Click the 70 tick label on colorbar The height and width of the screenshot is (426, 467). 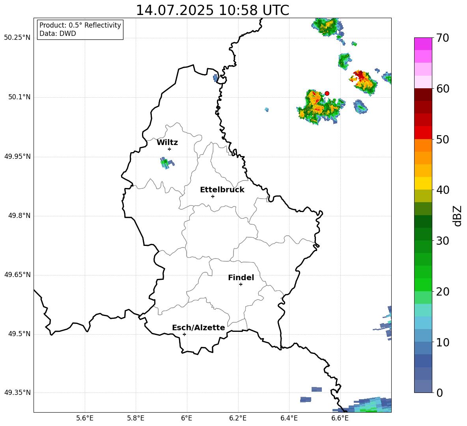pyautogui.click(x=443, y=38)
